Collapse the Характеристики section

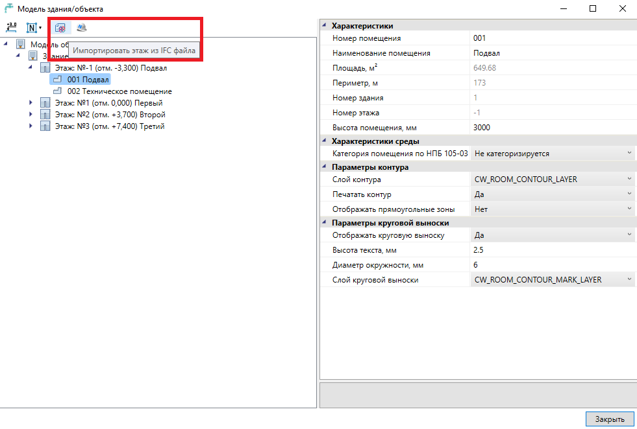[324, 25]
